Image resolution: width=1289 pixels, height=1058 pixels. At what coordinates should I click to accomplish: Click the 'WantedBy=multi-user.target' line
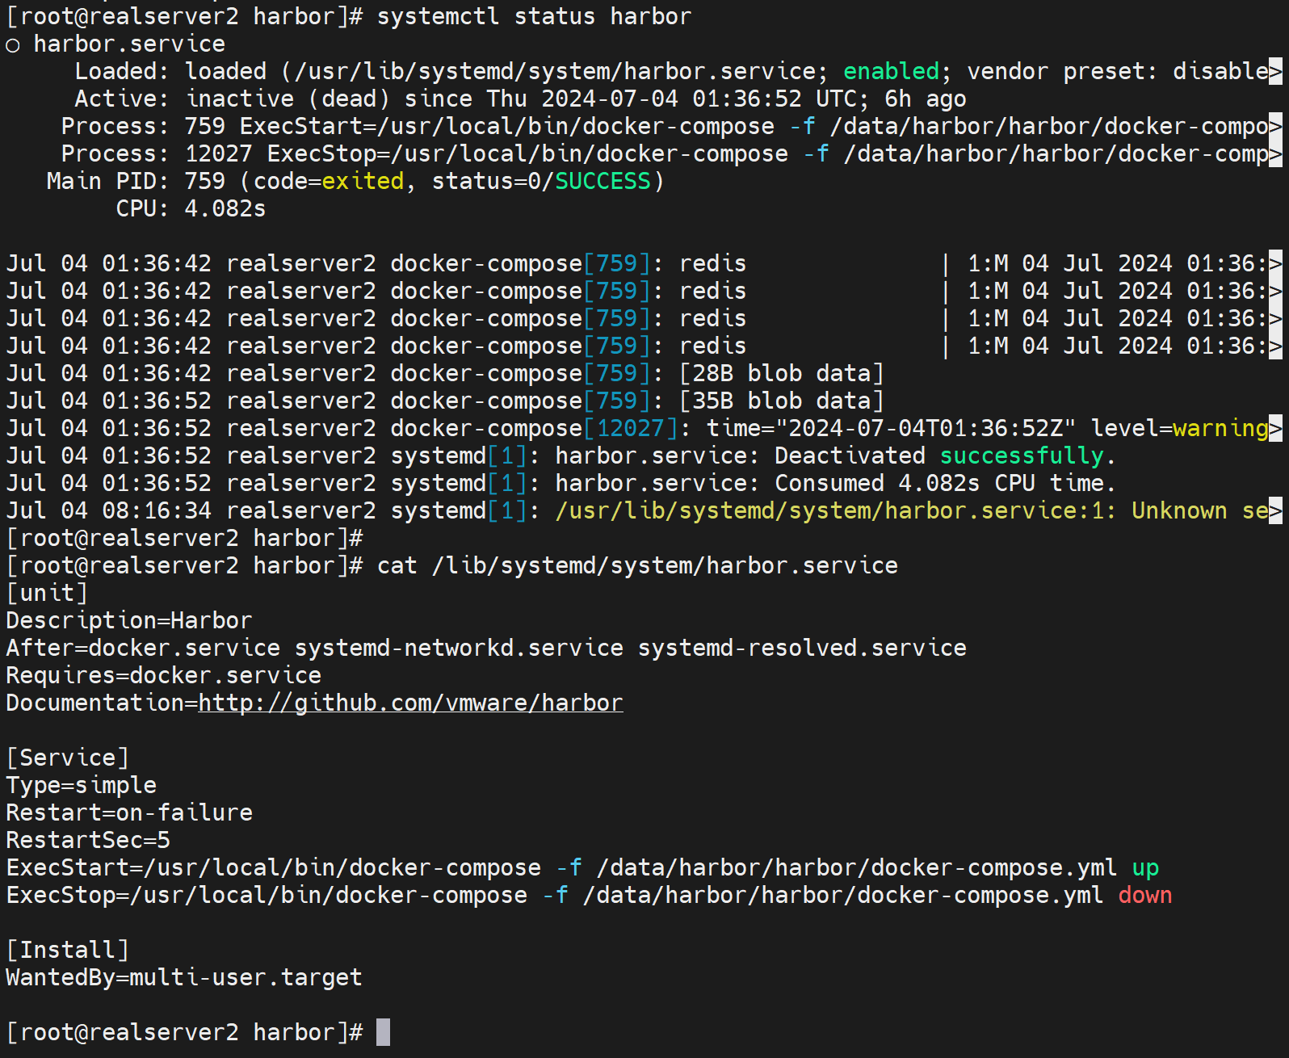(184, 977)
